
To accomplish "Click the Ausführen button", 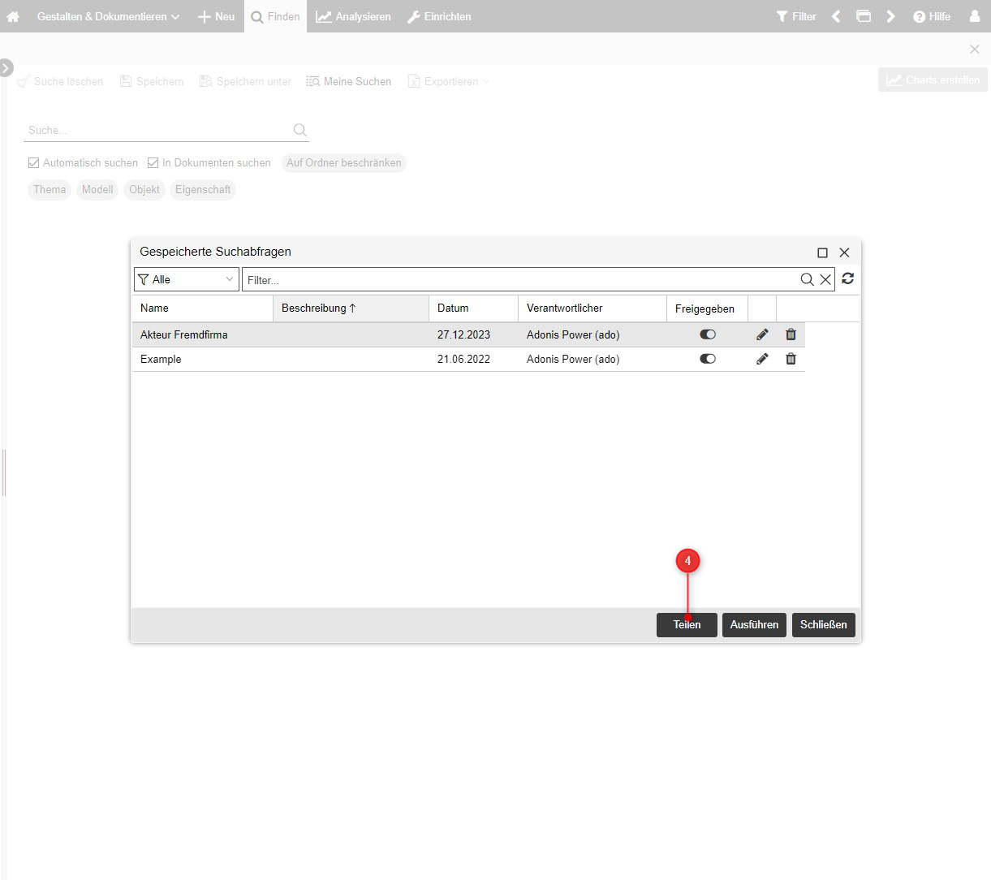I will tap(754, 624).
